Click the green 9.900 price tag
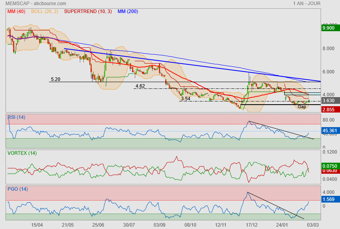The width and height of the screenshot is (340, 229). [x=331, y=28]
